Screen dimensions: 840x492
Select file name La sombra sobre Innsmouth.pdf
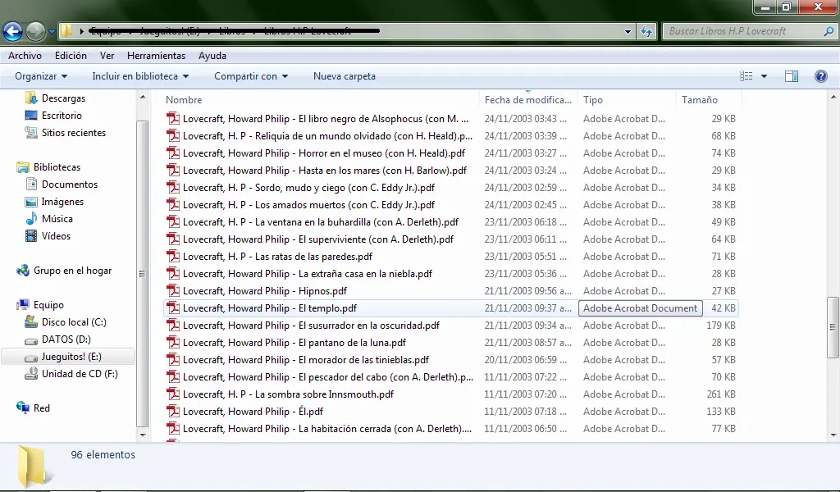tap(288, 394)
